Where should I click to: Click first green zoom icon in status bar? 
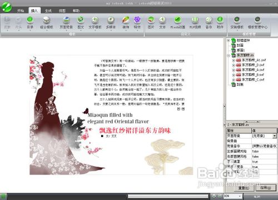[214, 196]
